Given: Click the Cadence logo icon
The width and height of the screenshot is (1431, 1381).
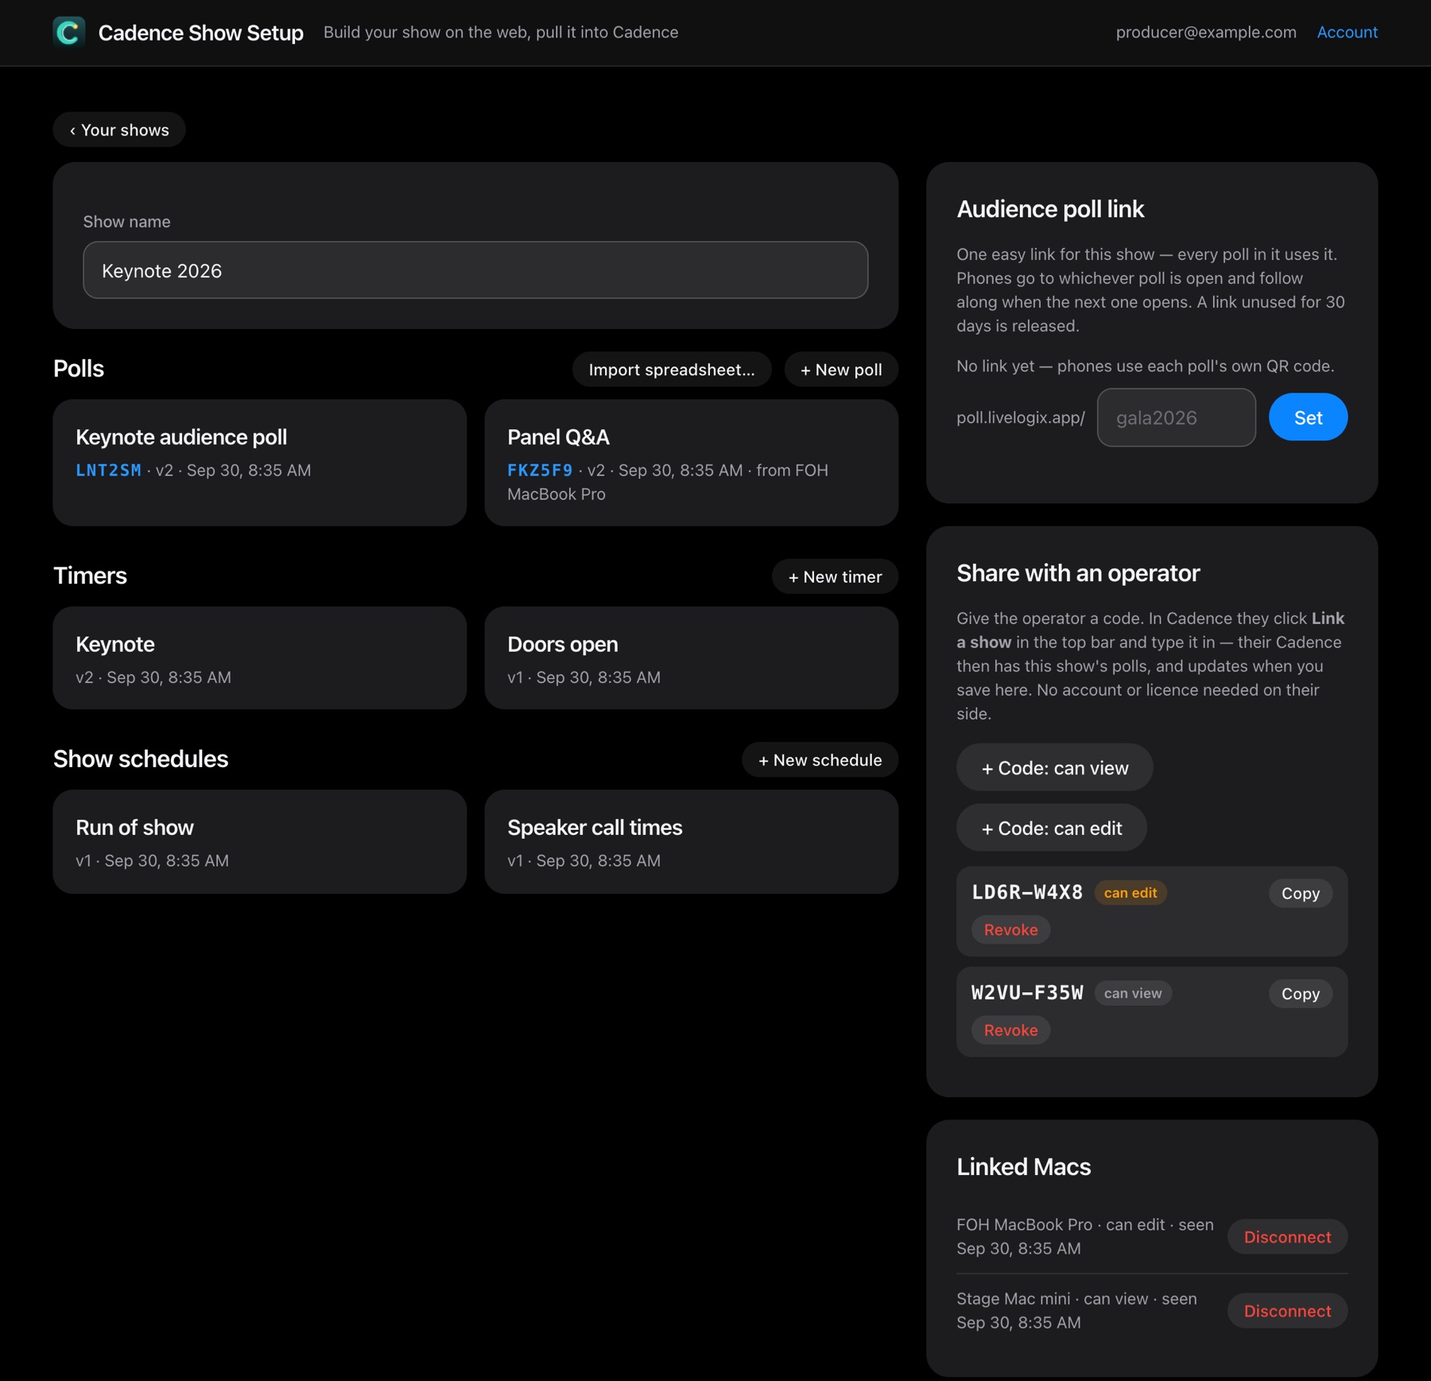Looking at the screenshot, I should (69, 32).
